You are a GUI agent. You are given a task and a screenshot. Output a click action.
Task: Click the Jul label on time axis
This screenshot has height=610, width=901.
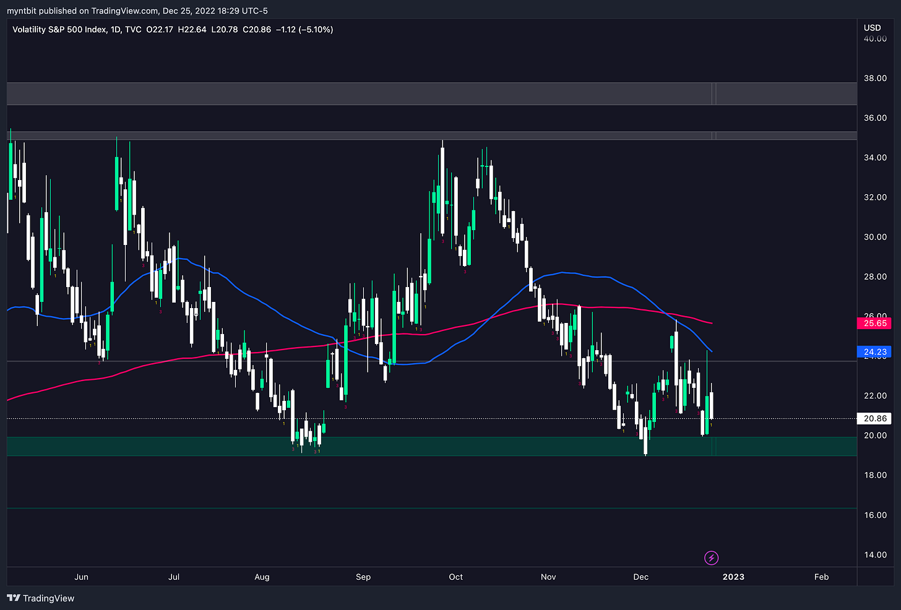tap(174, 577)
